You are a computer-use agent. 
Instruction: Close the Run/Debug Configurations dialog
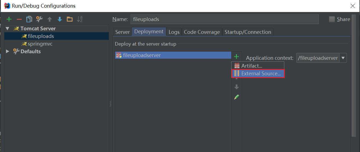[x=353, y=6]
